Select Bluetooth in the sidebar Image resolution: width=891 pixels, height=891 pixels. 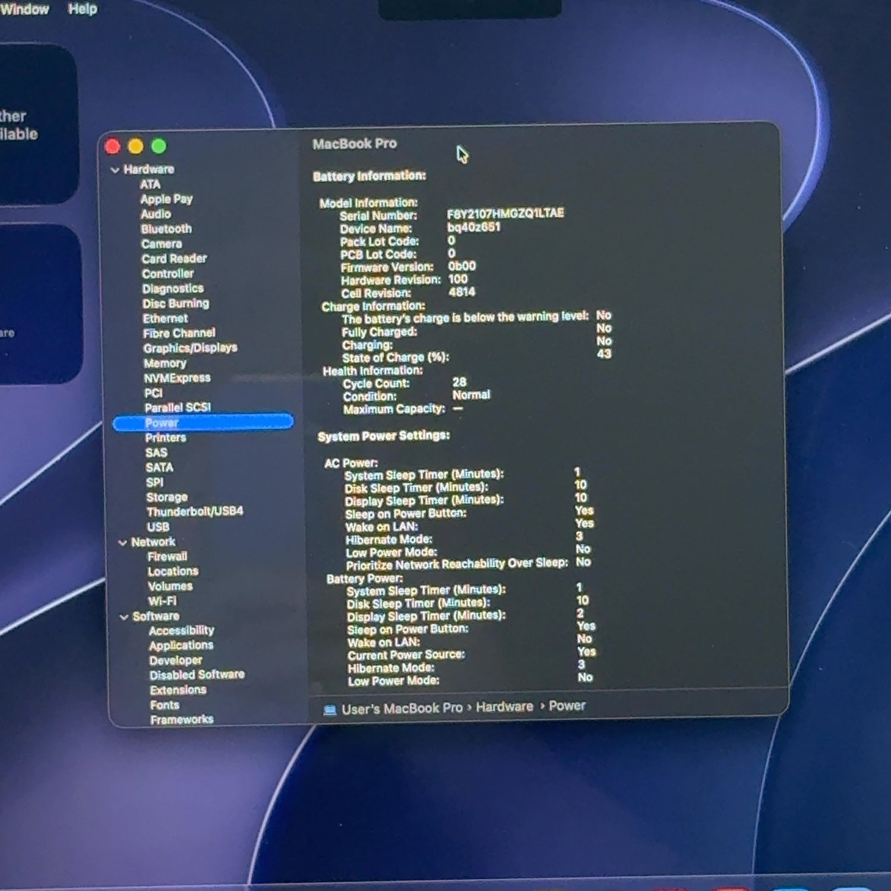[166, 229]
